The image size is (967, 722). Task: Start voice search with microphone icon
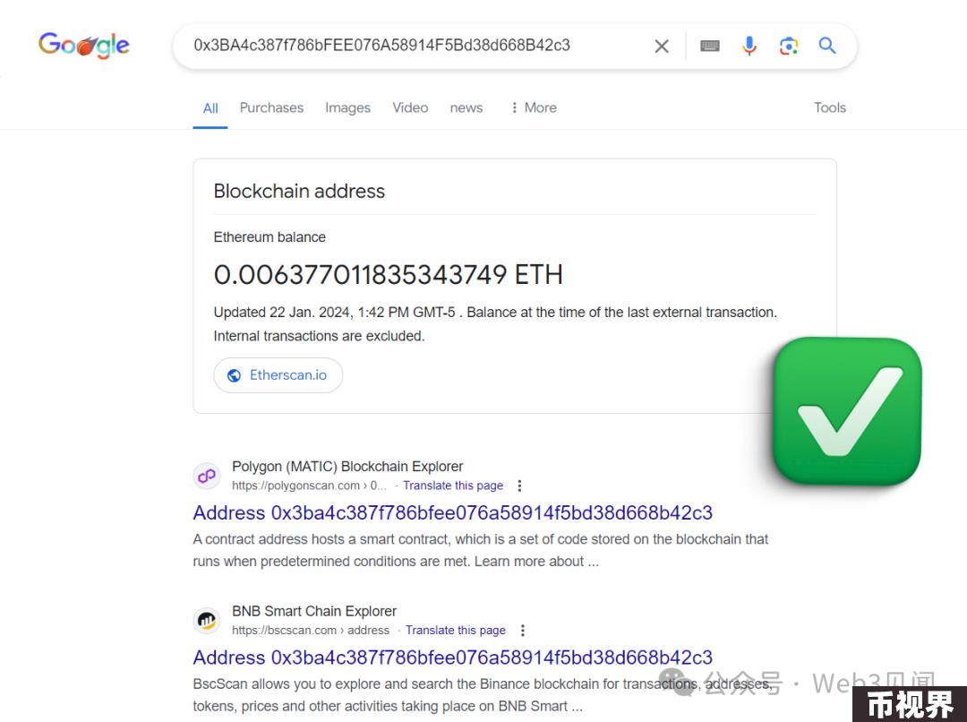point(749,46)
